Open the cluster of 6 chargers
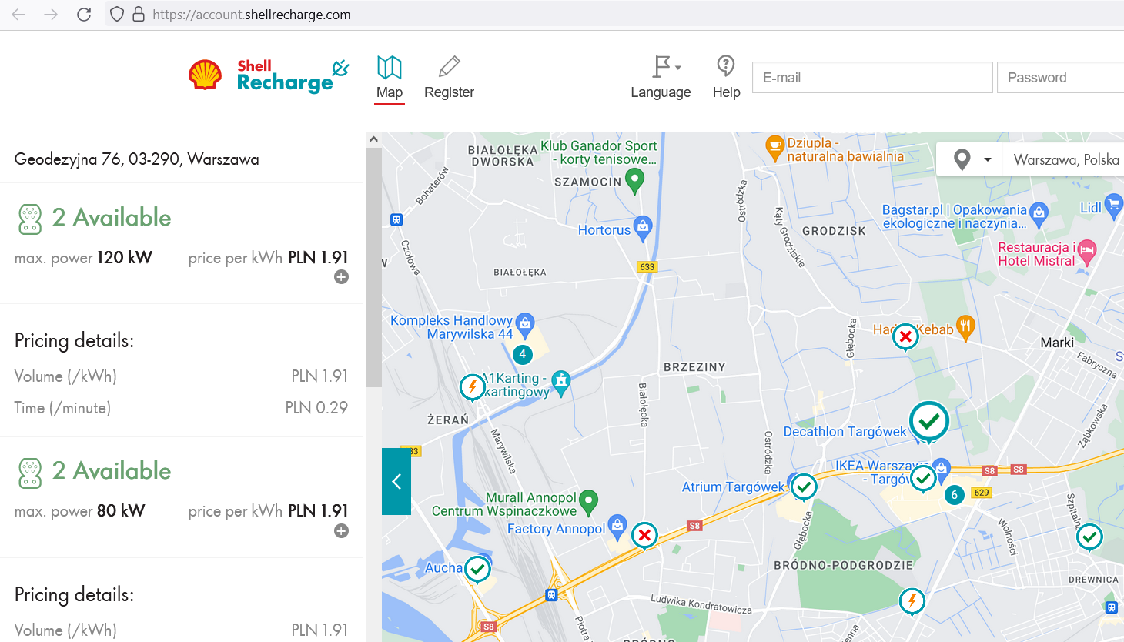 [955, 495]
